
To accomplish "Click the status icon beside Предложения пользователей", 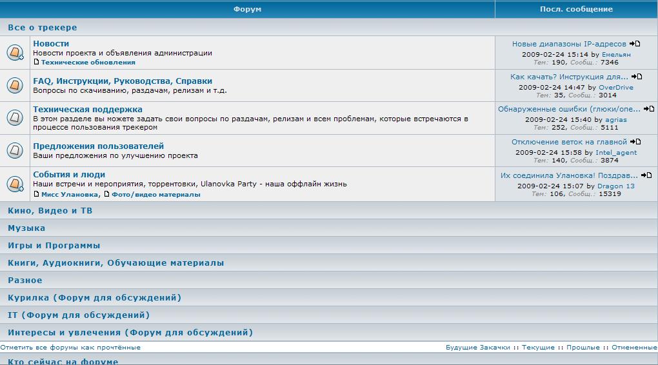I will coord(15,150).
